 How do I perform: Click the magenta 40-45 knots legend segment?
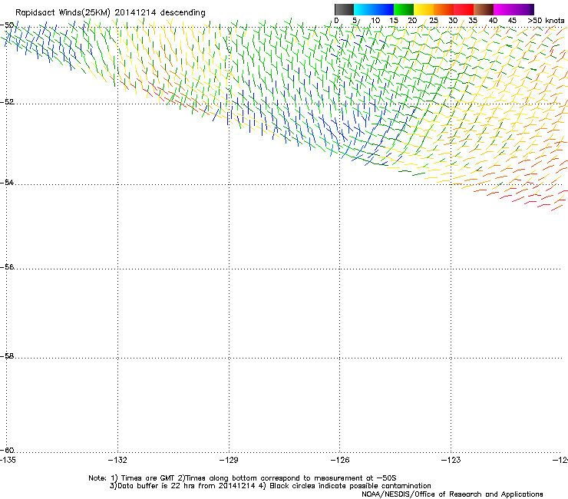[x=504, y=9]
